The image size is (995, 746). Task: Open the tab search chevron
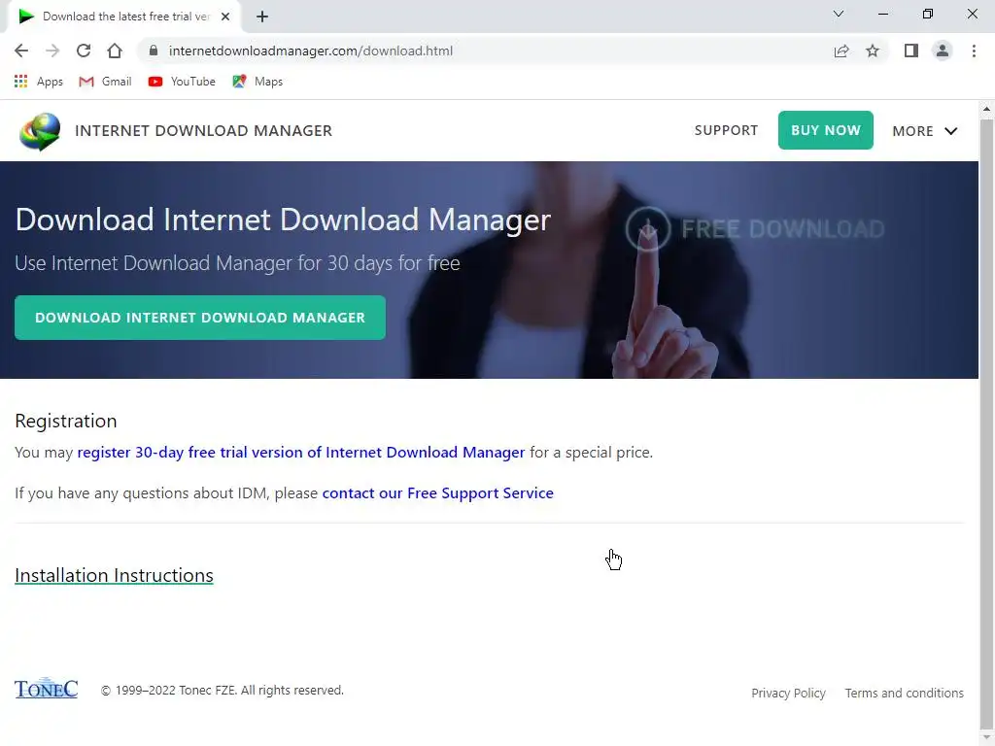839,14
